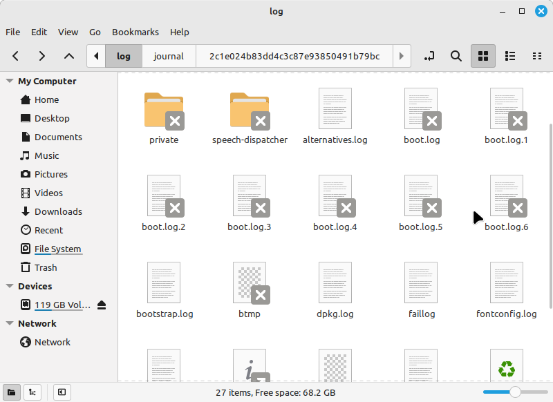This screenshot has width=553, height=402.
Task: Shift the path bar right with its arrow
Action: (402, 56)
